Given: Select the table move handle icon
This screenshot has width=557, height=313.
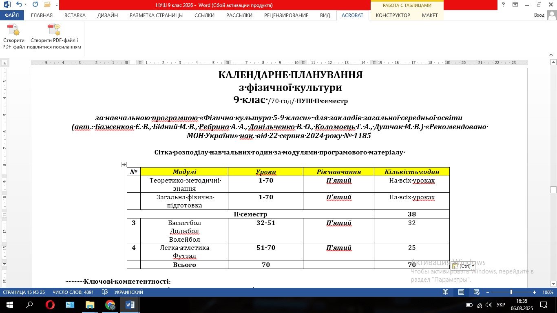Looking at the screenshot, I should [124, 165].
